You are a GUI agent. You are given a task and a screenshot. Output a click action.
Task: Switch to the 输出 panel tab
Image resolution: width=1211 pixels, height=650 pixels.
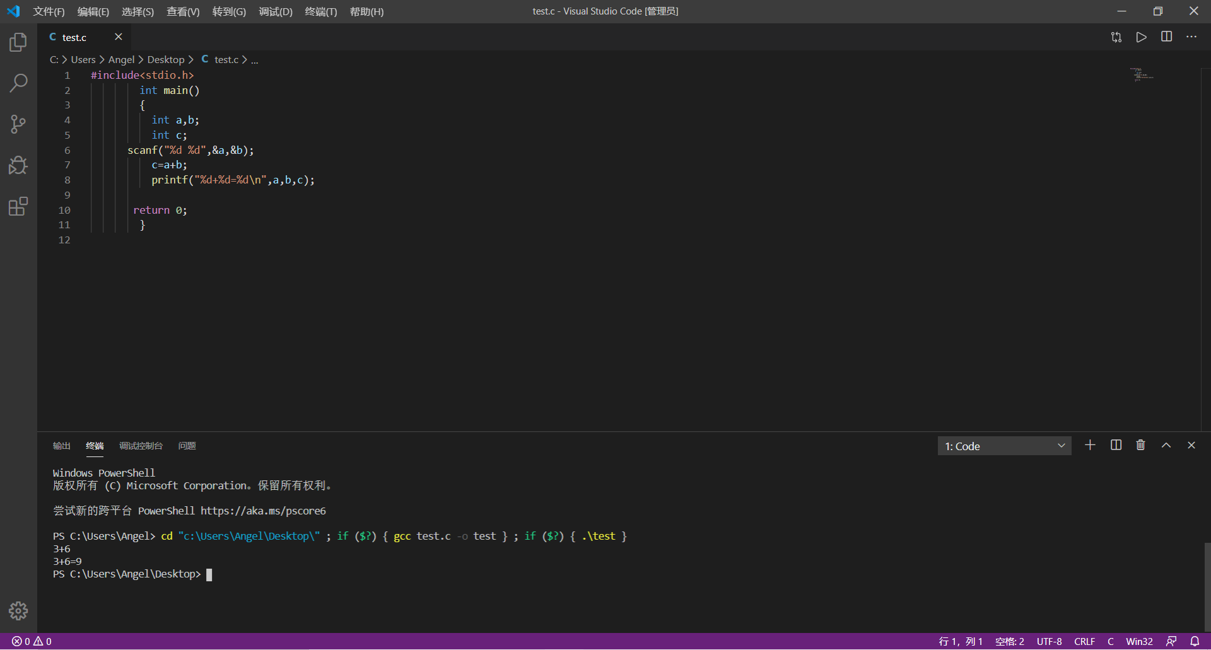(x=61, y=446)
